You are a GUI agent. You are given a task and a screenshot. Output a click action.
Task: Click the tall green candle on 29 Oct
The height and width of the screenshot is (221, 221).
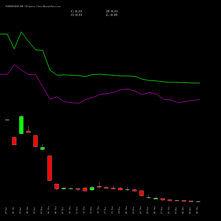click(x=21, y=125)
